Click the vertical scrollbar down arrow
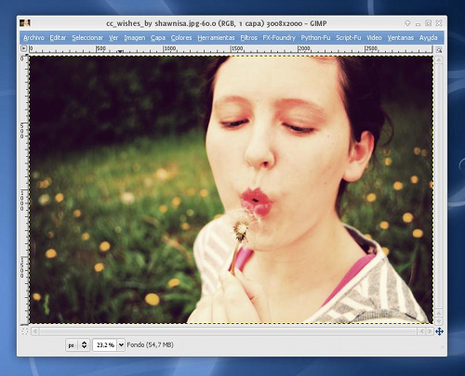This screenshot has width=465, height=376. click(439, 321)
